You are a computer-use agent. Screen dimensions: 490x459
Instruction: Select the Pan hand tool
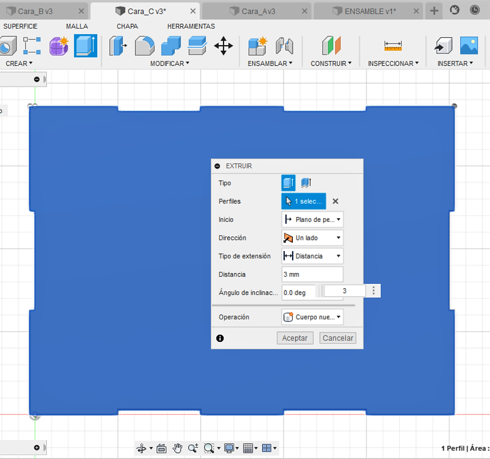pos(177,448)
